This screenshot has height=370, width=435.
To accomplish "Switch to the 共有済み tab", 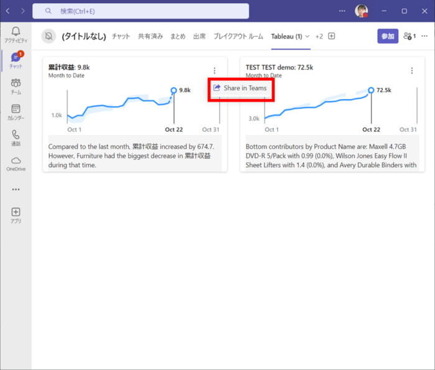I will click(x=150, y=36).
